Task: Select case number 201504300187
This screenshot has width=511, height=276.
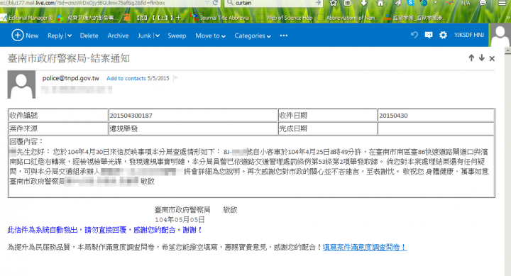Action: click(x=131, y=116)
